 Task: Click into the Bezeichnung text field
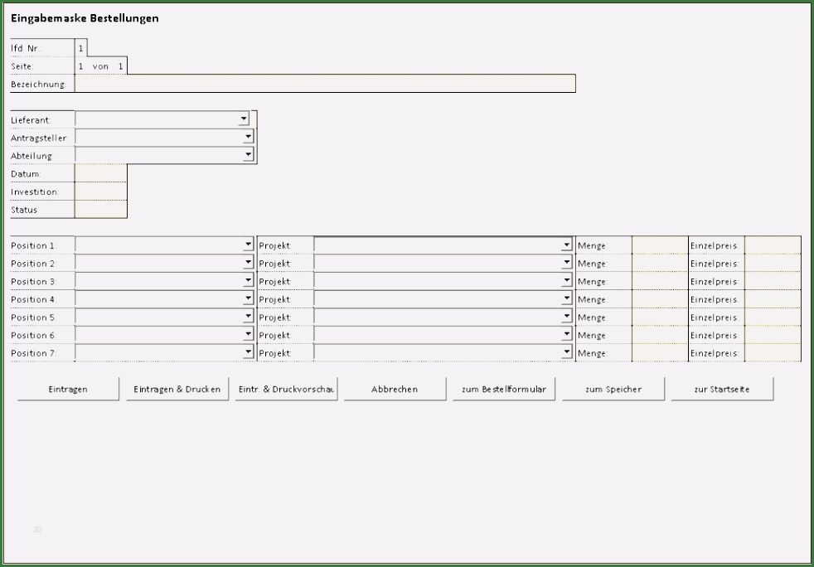[325, 84]
